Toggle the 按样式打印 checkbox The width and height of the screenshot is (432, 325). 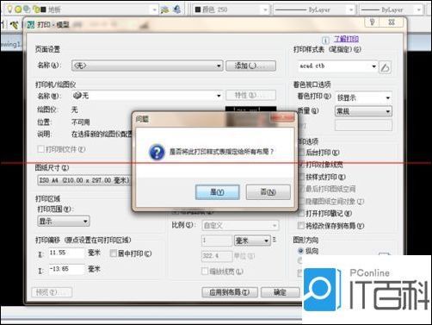pos(301,177)
